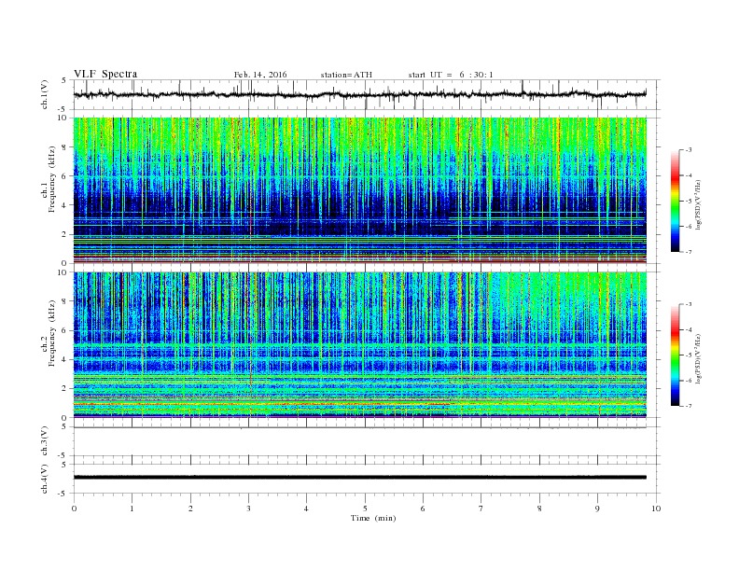Click the 'station=ATH' label
Viewport: 739px width, 571px height.
pyautogui.click(x=346, y=75)
